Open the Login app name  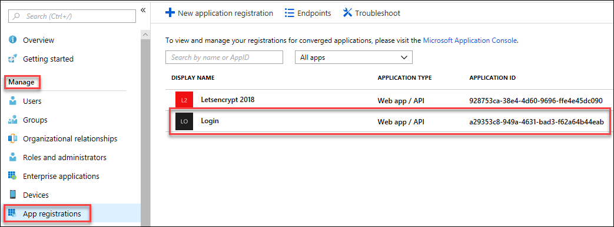[210, 121]
